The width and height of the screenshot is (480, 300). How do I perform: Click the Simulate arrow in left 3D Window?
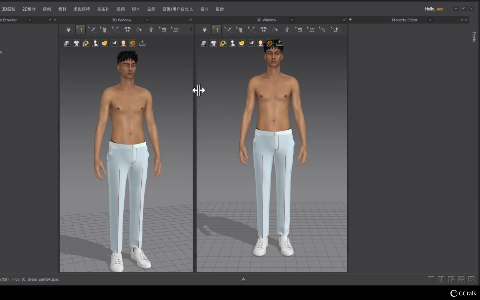(68, 29)
